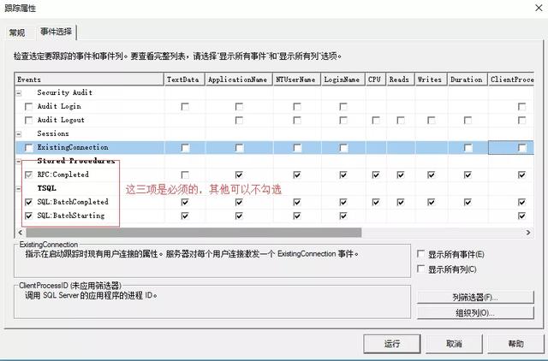Click the NTUserName column header
This screenshot has width=548, height=361.
297,80
